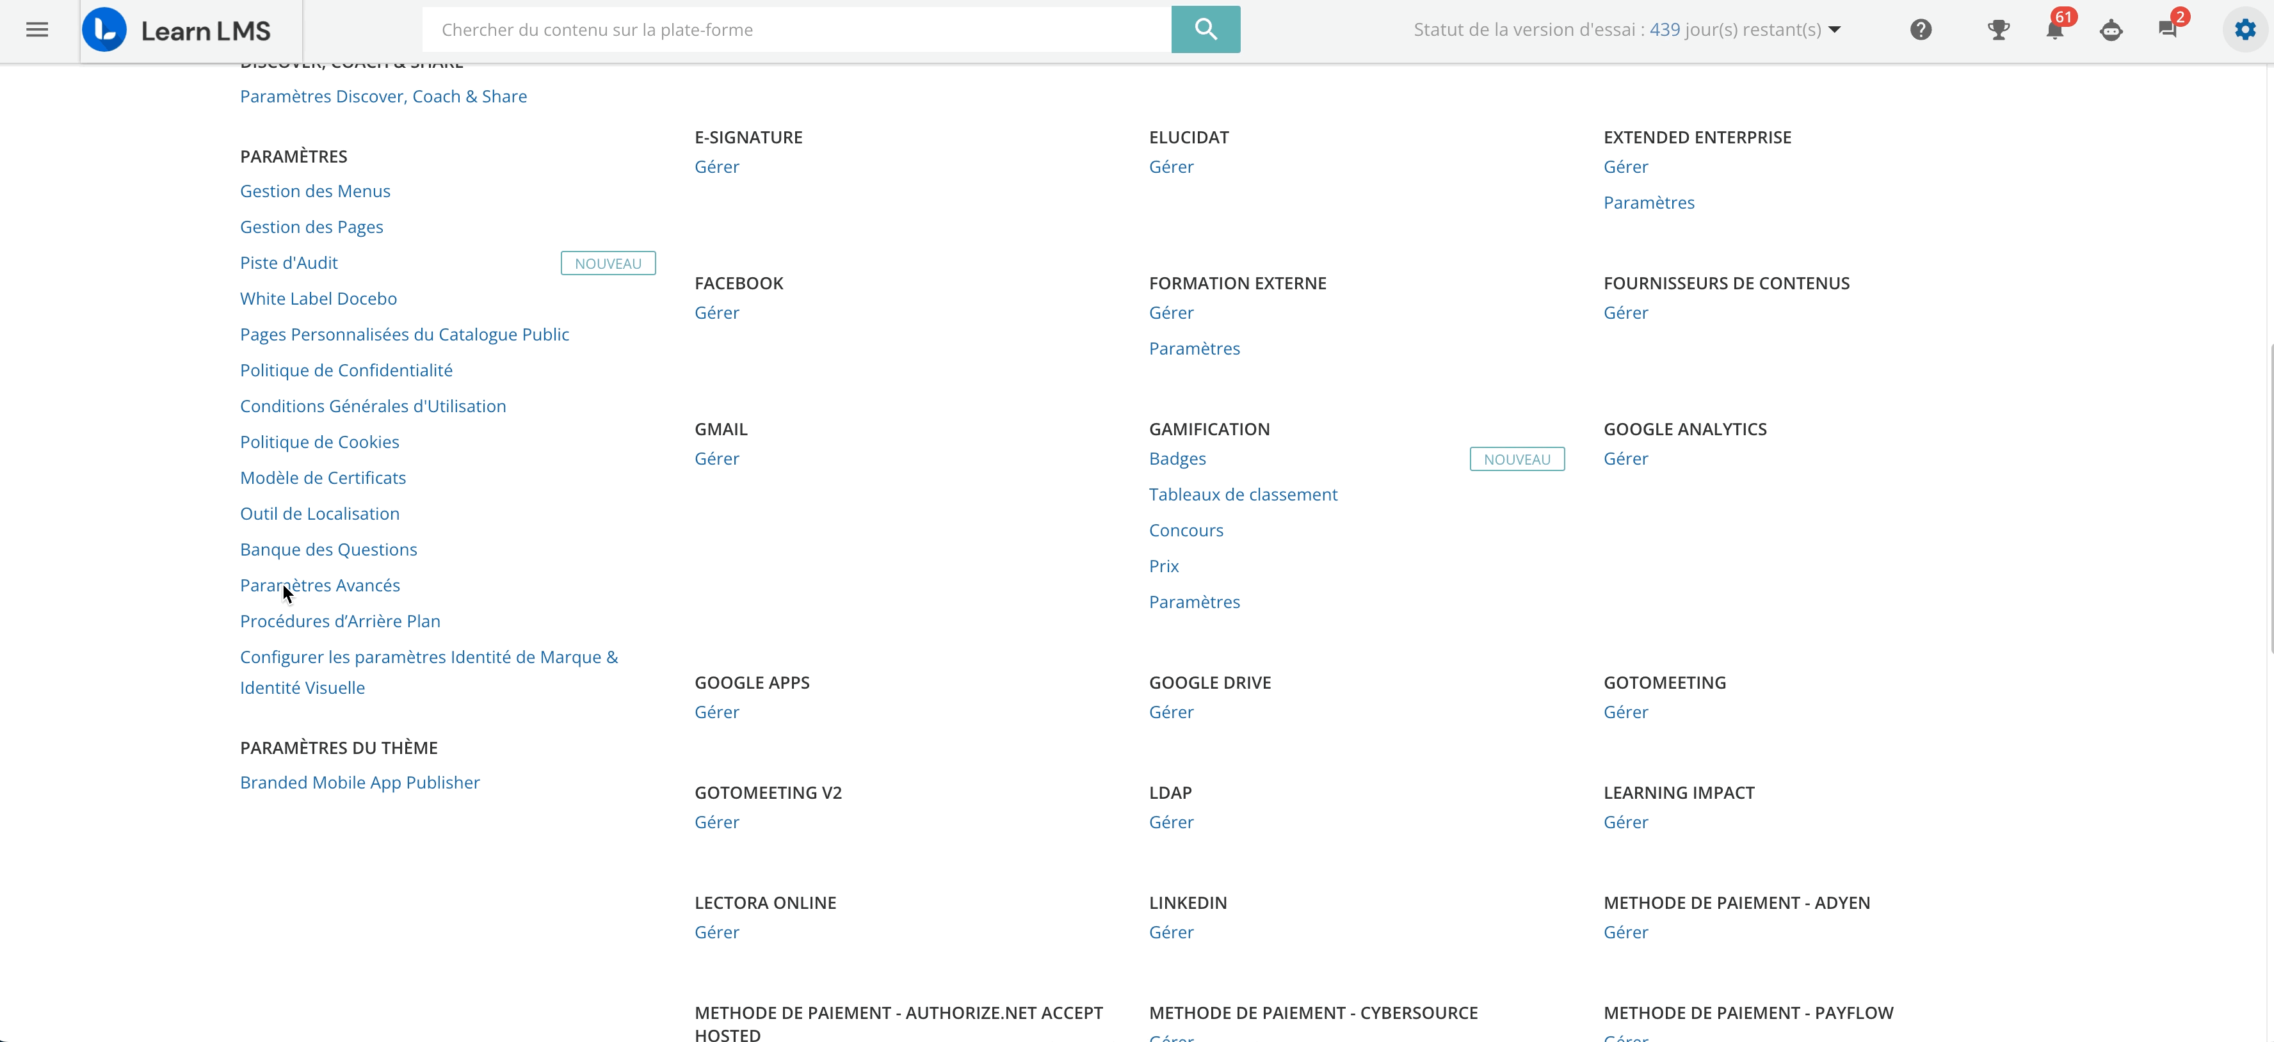This screenshot has width=2274, height=1042.
Task: Open Concours under Gamification
Action: tap(1186, 531)
